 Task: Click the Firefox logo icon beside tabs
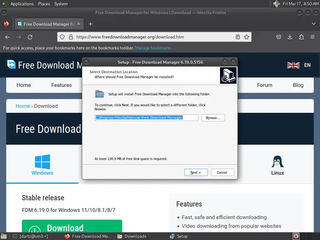[x=6, y=24]
